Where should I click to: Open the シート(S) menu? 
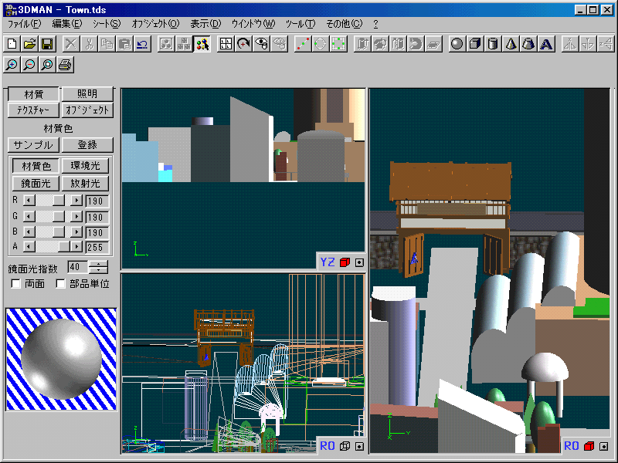pyautogui.click(x=107, y=24)
